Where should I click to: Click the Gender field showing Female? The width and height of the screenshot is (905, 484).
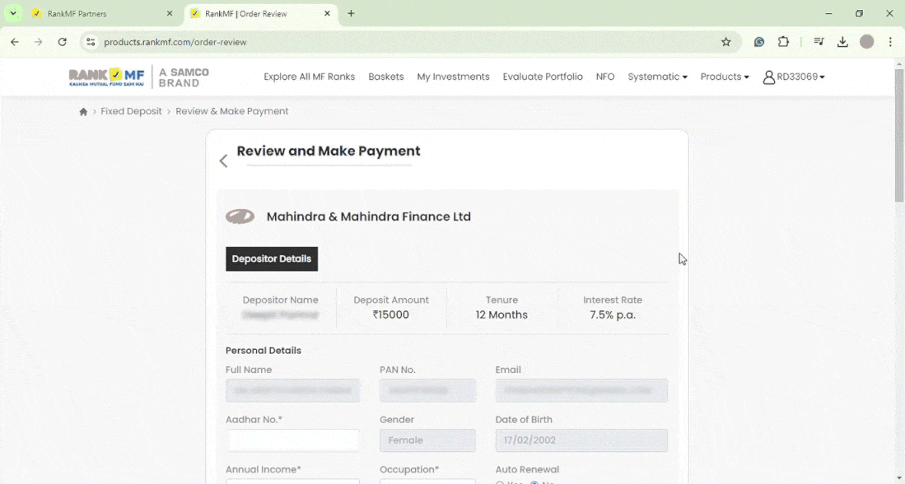tap(427, 440)
